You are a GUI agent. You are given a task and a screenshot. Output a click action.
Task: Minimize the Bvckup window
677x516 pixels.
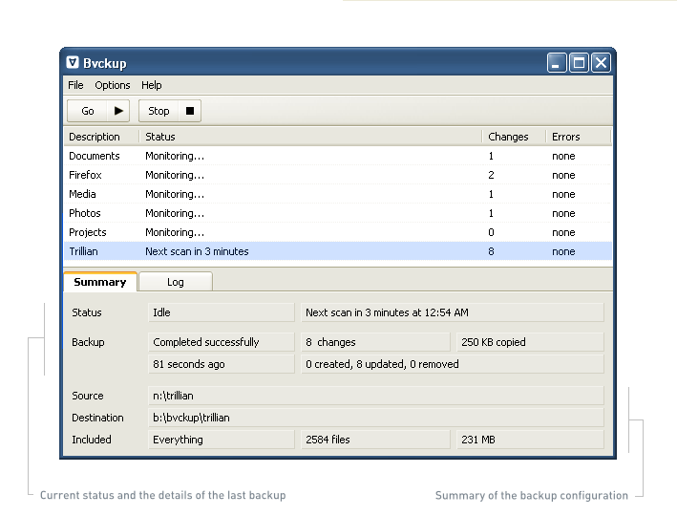pyautogui.click(x=557, y=63)
